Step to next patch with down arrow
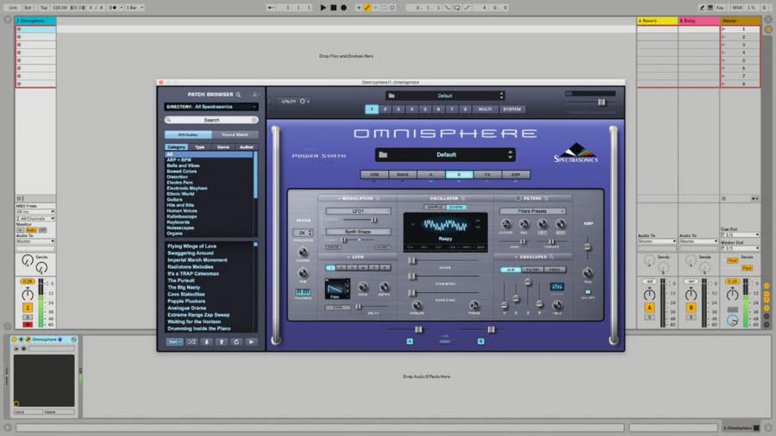 click(x=207, y=342)
